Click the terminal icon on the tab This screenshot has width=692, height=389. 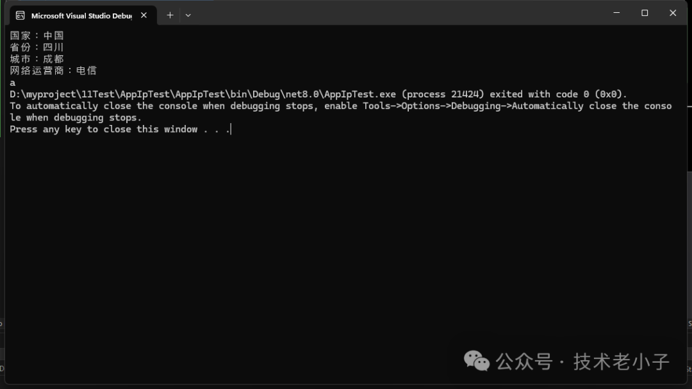[21, 15]
